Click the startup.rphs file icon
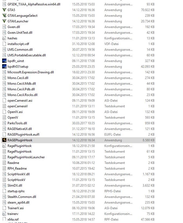 (x=4, y=191)
